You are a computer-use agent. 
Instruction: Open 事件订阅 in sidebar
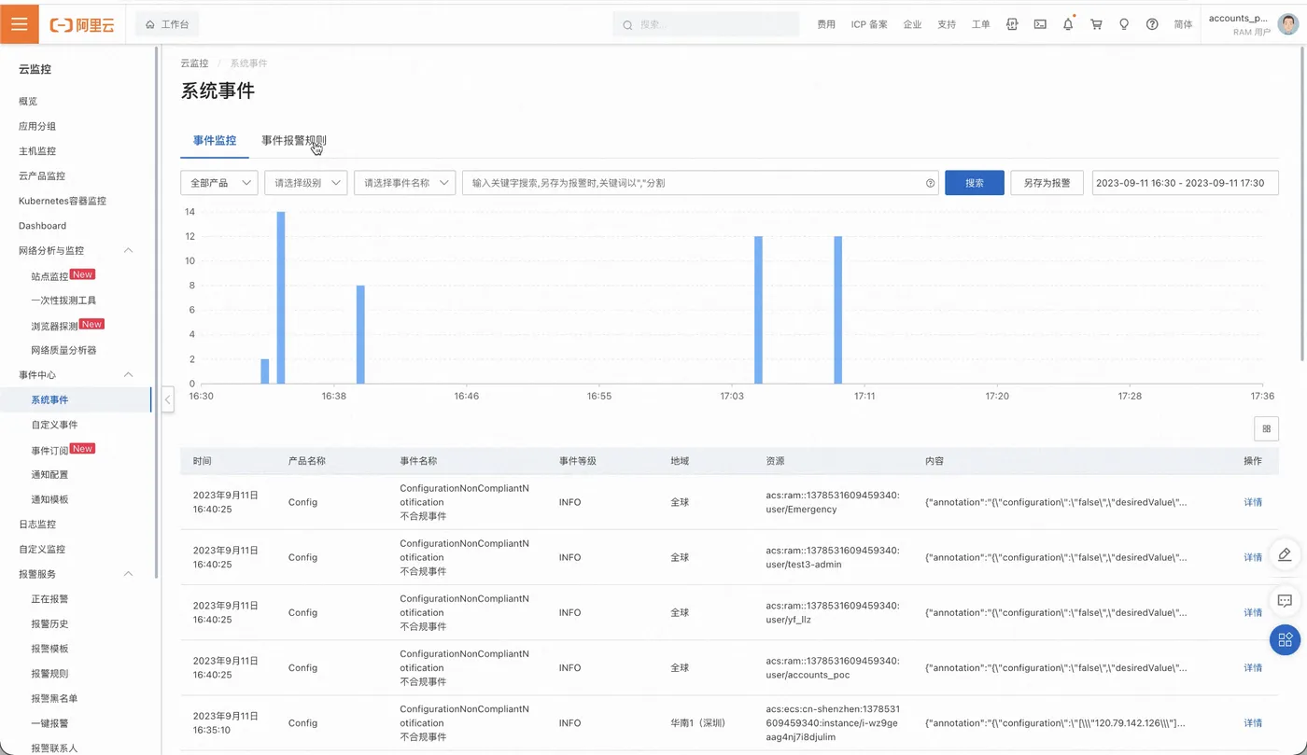[x=49, y=450]
